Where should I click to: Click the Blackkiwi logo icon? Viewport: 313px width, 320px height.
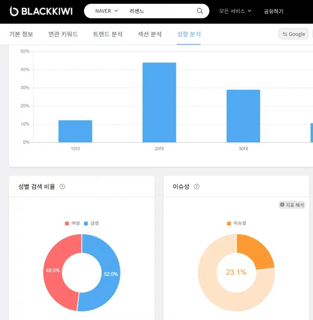click(x=14, y=11)
